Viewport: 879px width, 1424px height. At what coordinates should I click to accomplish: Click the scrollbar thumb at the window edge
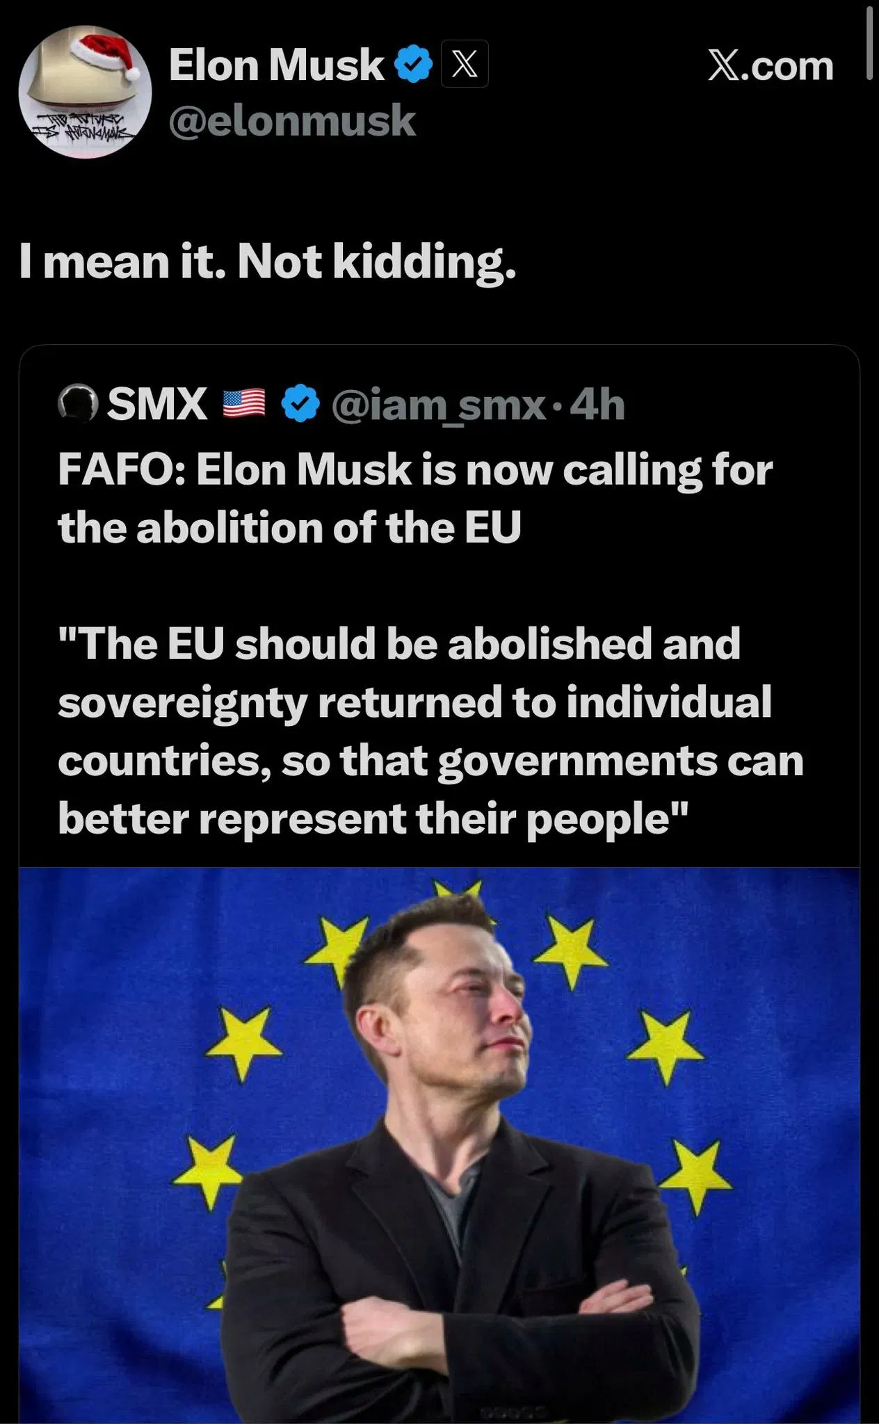[x=869, y=40]
